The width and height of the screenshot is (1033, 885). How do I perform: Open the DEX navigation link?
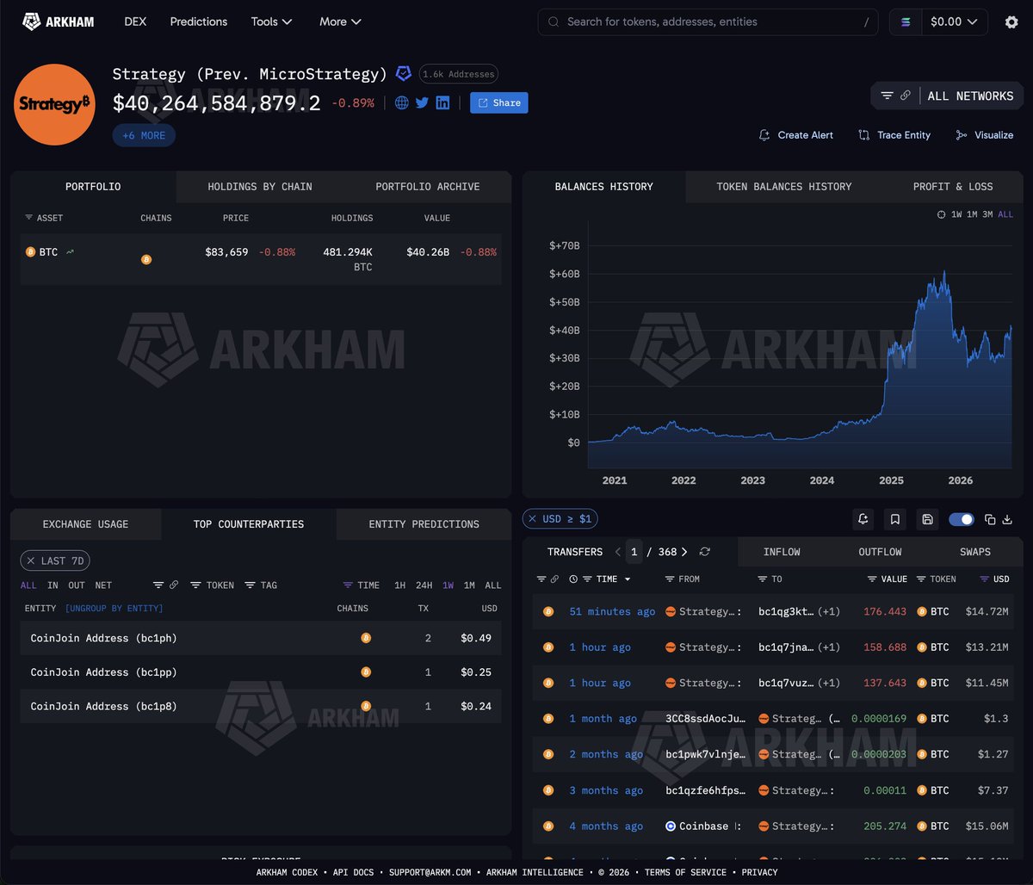point(135,22)
